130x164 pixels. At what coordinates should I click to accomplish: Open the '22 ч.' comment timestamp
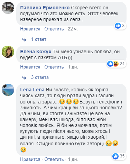(73, 29)
